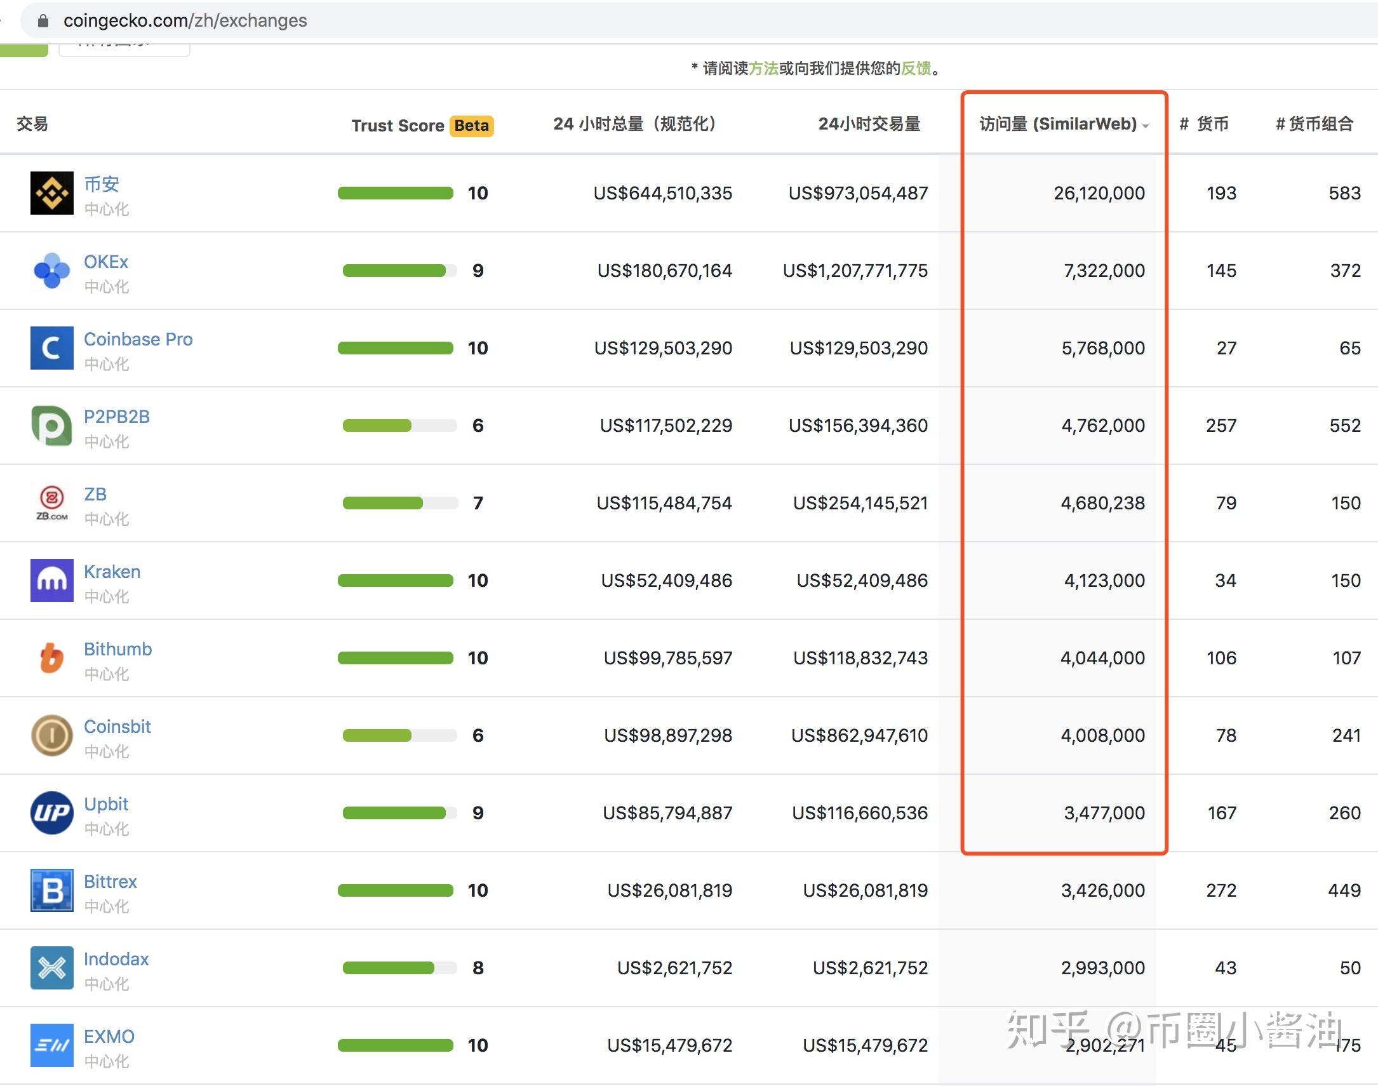Click the OKEx exchange icon
Viewport: 1378px width, 1086px height.
44,272
